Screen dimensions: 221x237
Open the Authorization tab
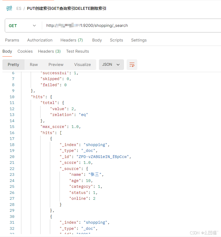pyautogui.click(x=40, y=40)
